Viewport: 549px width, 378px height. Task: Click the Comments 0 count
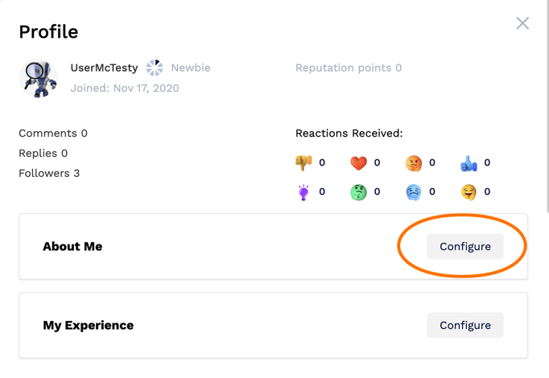(x=53, y=134)
